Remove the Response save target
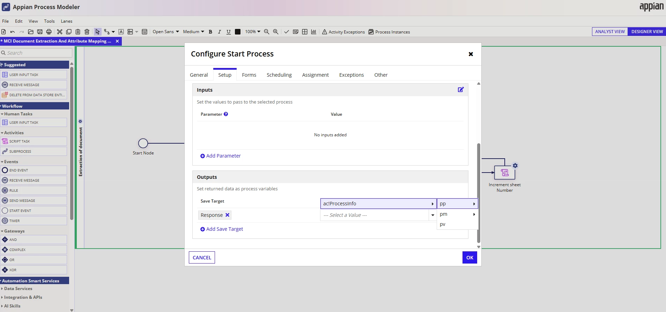The width and height of the screenshot is (666, 312). 227,215
